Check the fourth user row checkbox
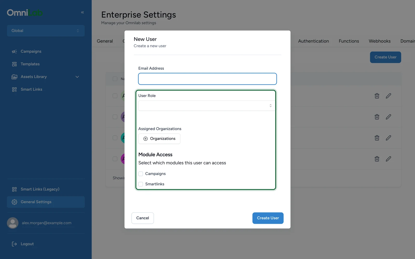The image size is (415, 259). pyautogui.click(x=115, y=159)
